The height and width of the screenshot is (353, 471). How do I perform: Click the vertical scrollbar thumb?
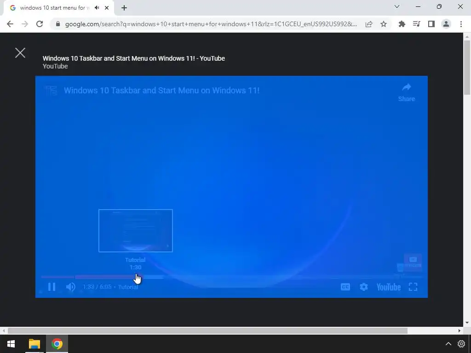467,68
